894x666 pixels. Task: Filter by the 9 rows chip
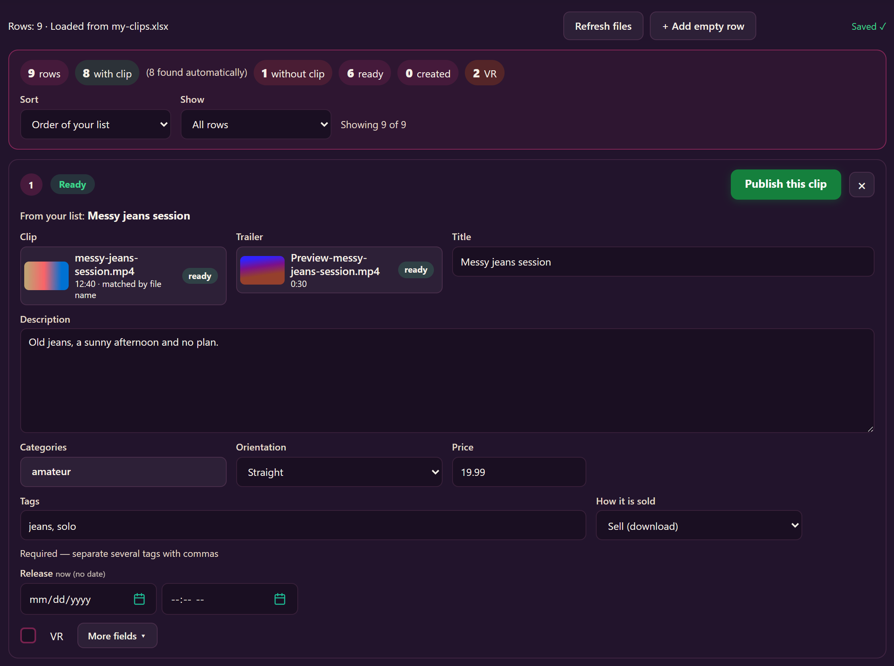[x=44, y=73]
